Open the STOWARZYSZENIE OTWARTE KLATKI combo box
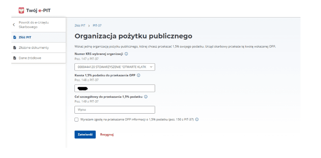Screen dimensions: 321x158 point(112,67)
